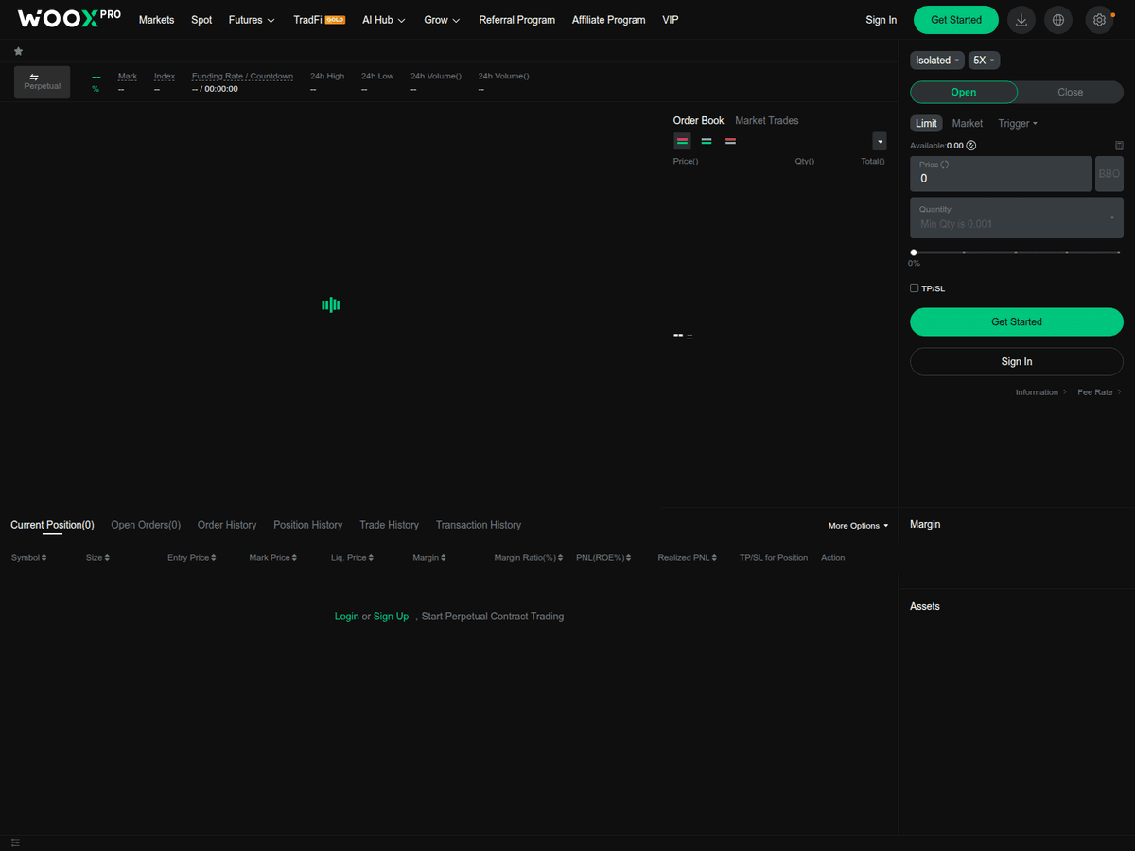Open the VIP menu item
The width and height of the screenshot is (1135, 851).
[x=671, y=20]
